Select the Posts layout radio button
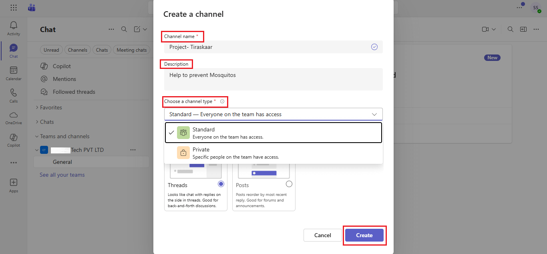 [x=289, y=184]
